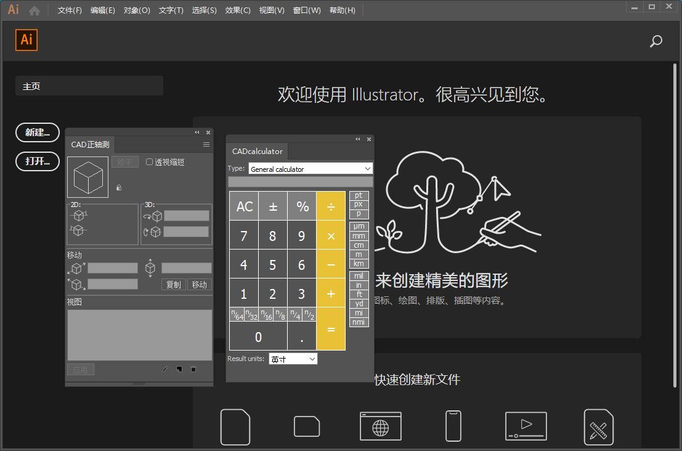Choose the video playback document preset icon
This screenshot has width=682, height=451.
point(526,426)
